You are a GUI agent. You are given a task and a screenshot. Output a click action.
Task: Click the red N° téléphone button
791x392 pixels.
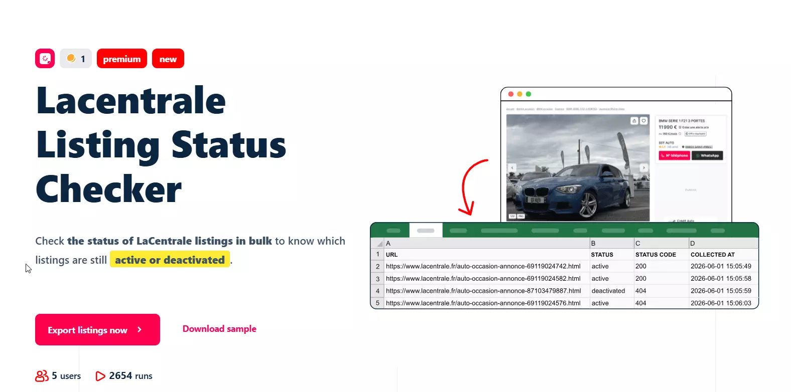[x=674, y=156]
